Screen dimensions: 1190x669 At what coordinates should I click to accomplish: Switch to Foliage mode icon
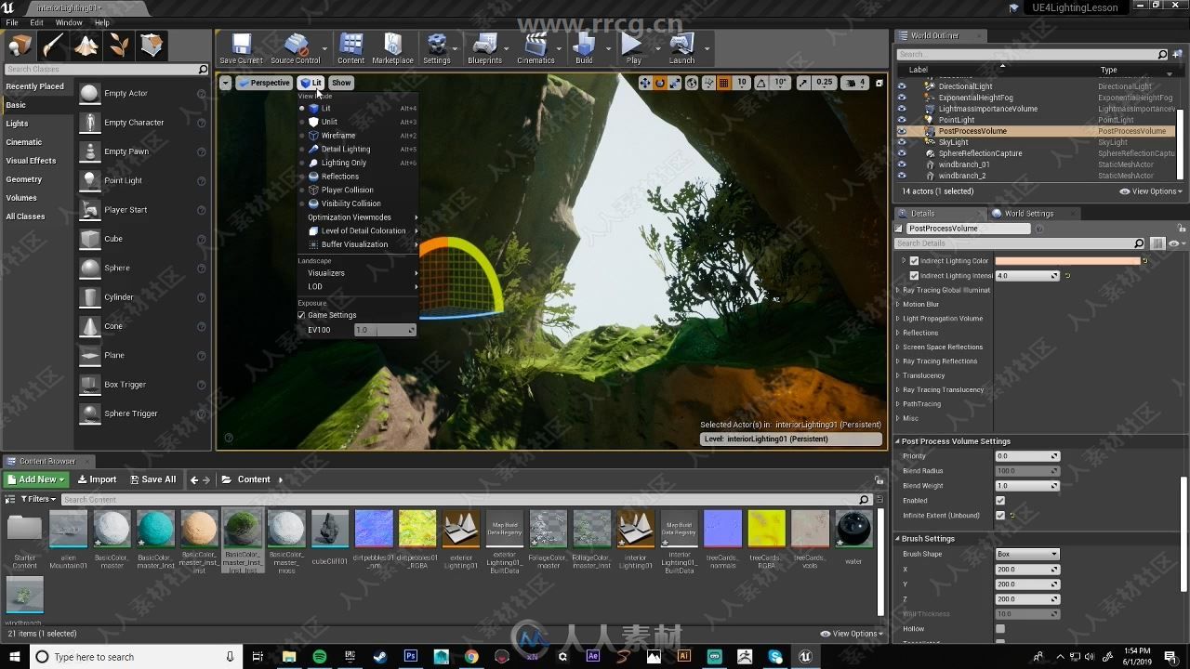119,46
